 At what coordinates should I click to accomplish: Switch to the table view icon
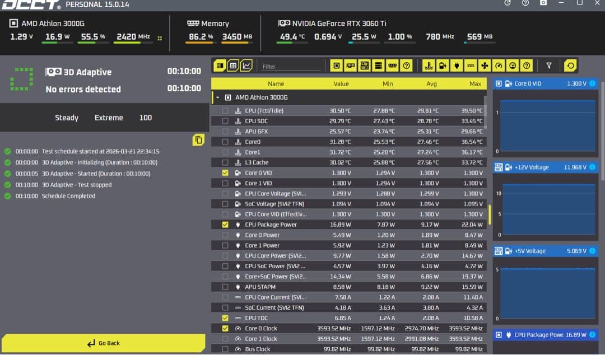(x=233, y=66)
